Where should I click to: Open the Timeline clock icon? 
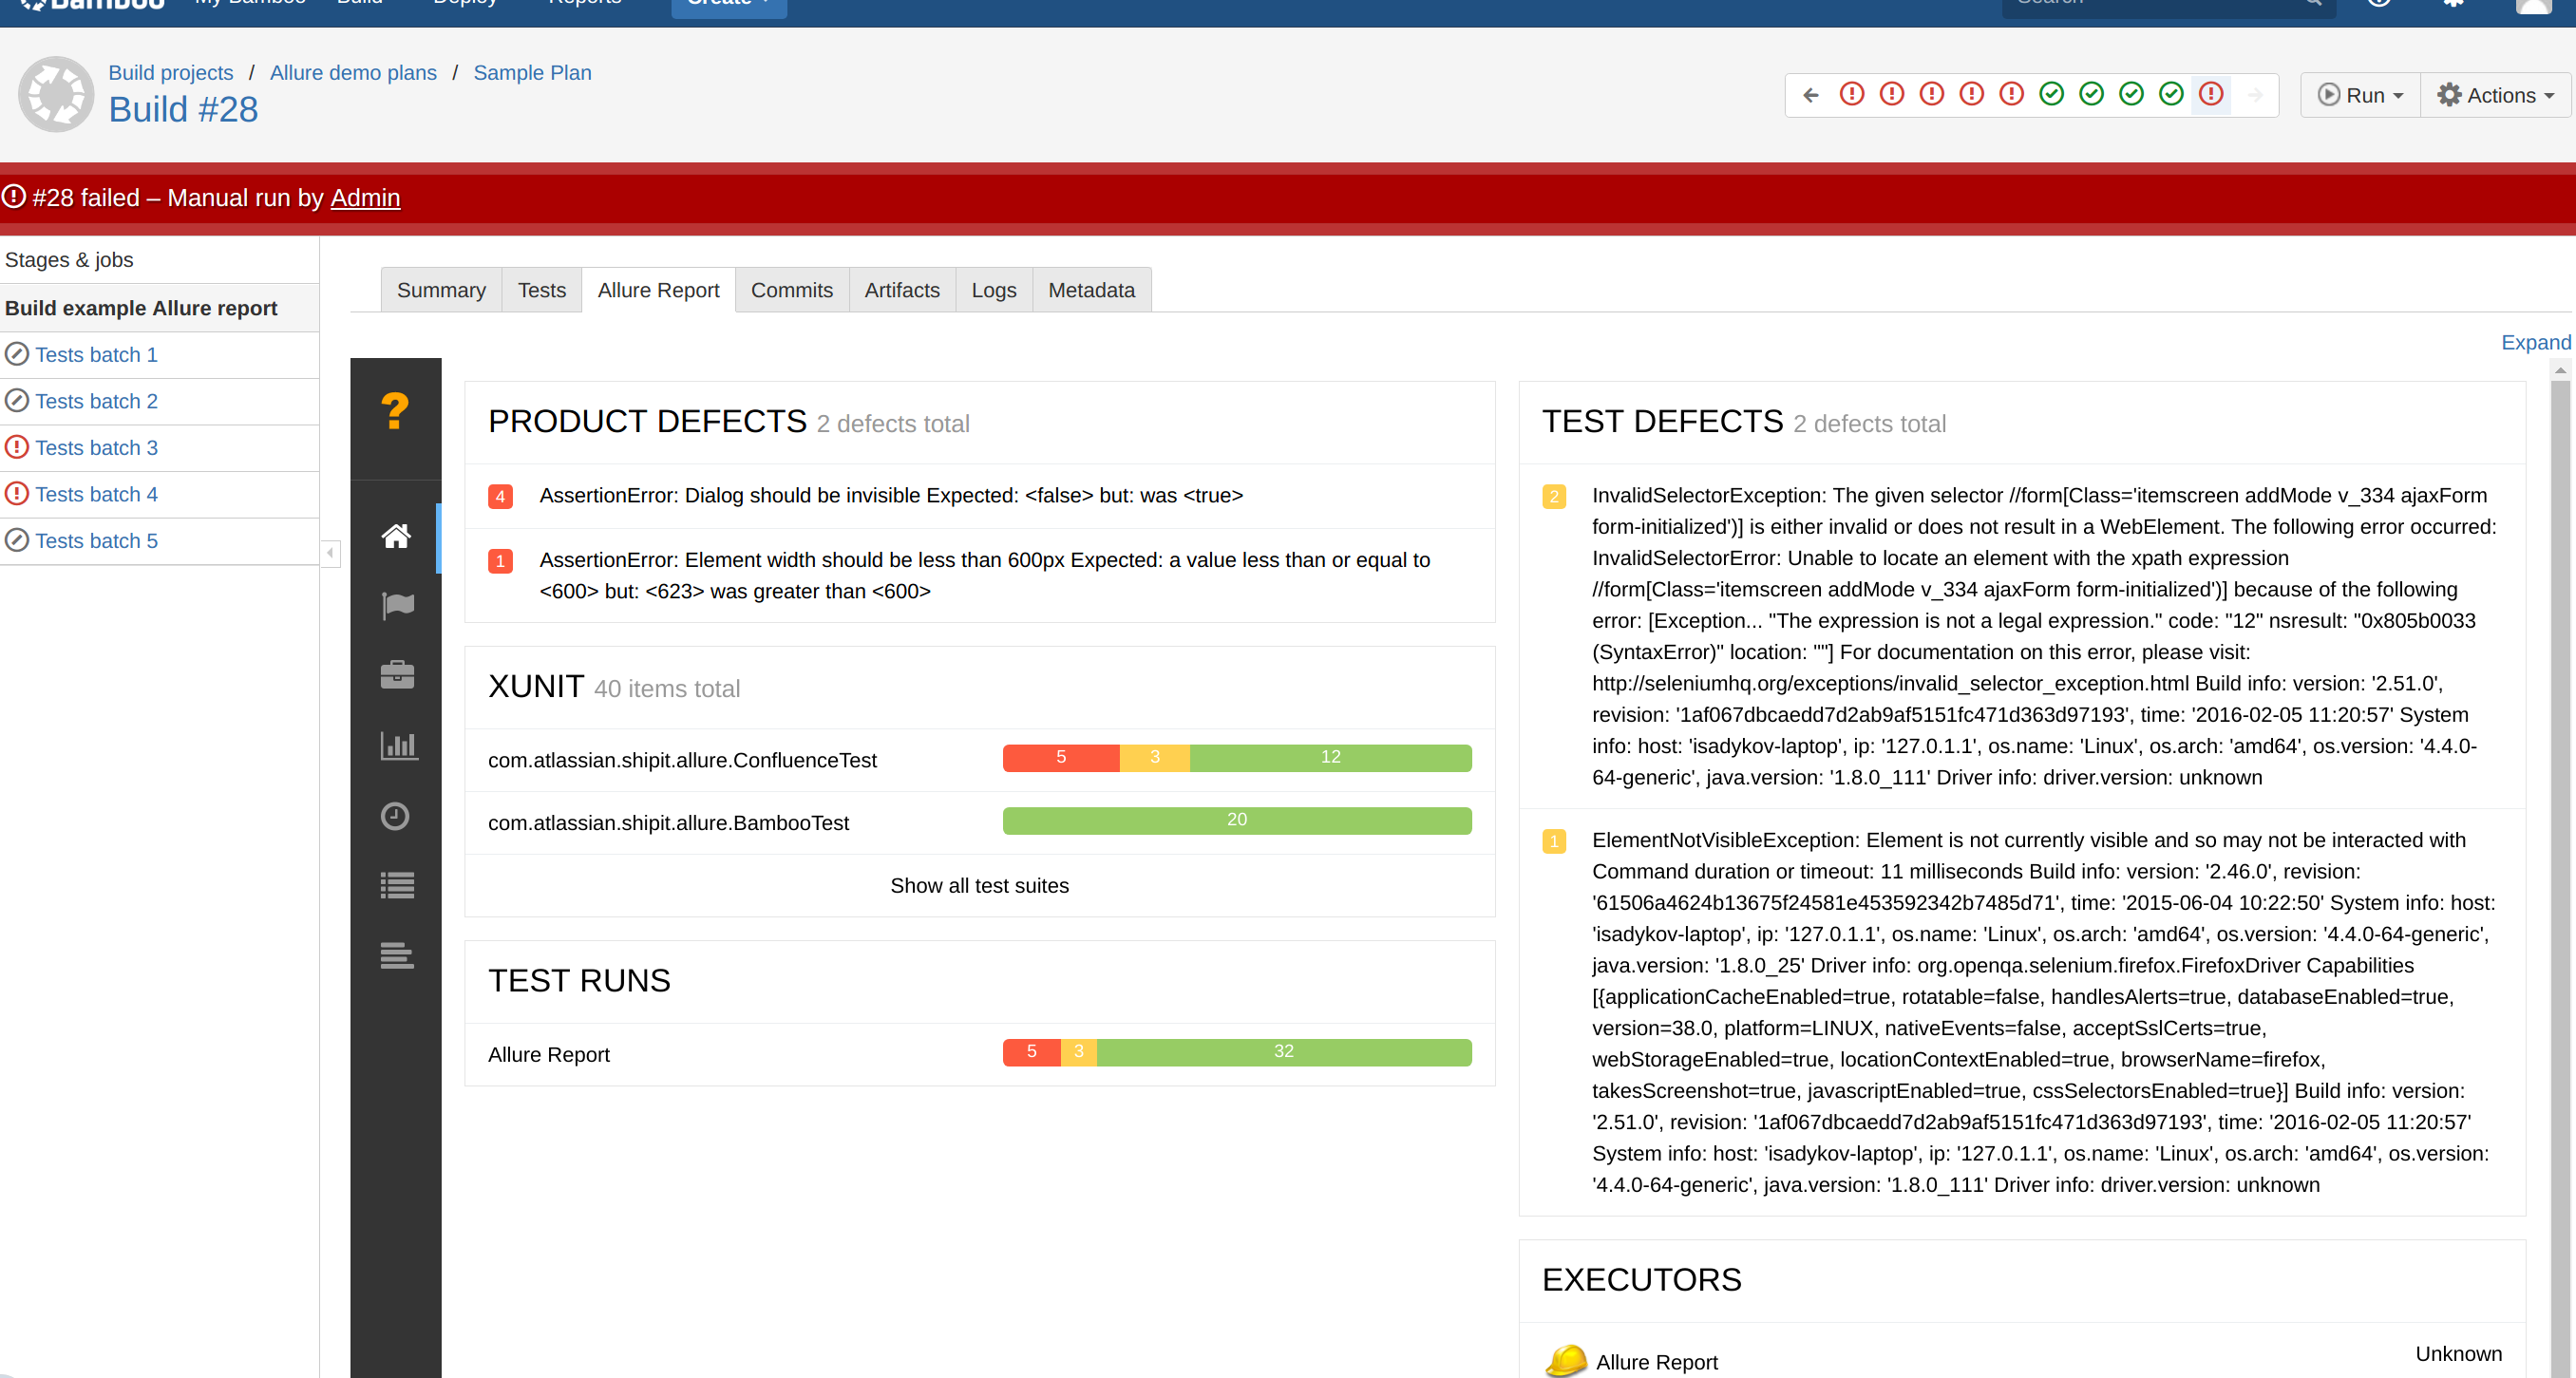tap(395, 816)
